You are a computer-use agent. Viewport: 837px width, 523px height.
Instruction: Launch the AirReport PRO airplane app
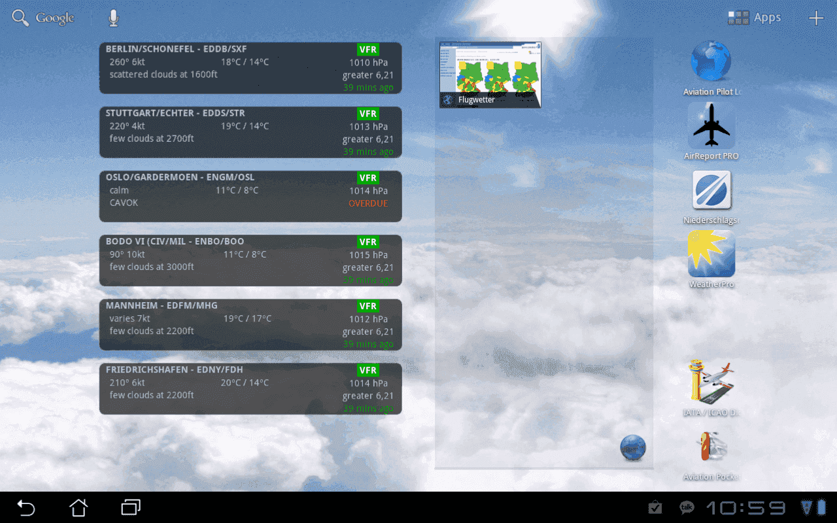click(x=711, y=126)
